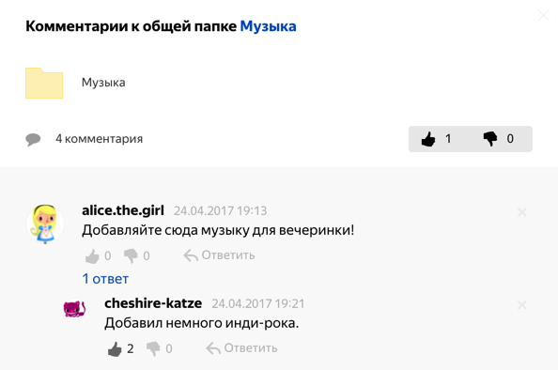This screenshot has height=370, width=558.
Task: Like alice.the.girl's comment
Action: click(92, 255)
